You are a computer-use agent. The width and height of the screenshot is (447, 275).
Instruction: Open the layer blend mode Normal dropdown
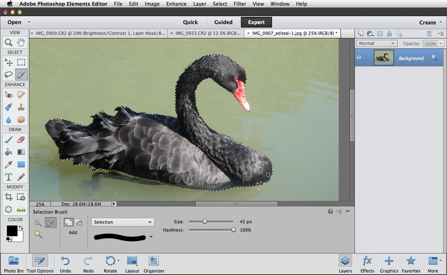click(x=376, y=43)
